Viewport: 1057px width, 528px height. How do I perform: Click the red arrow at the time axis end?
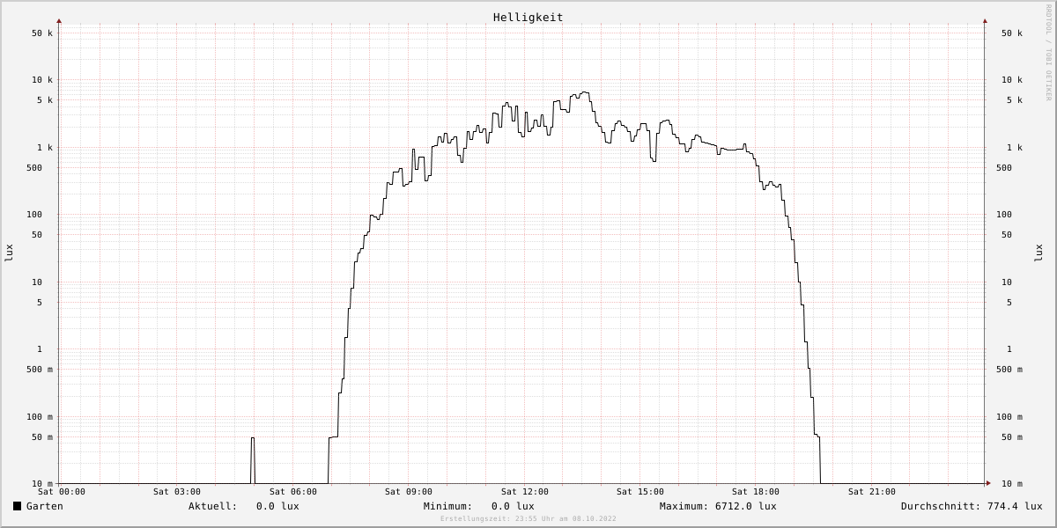click(988, 483)
